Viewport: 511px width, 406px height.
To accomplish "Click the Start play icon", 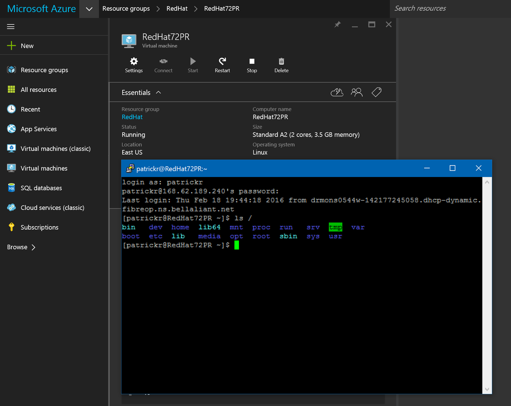I will (x=193, y=61).
